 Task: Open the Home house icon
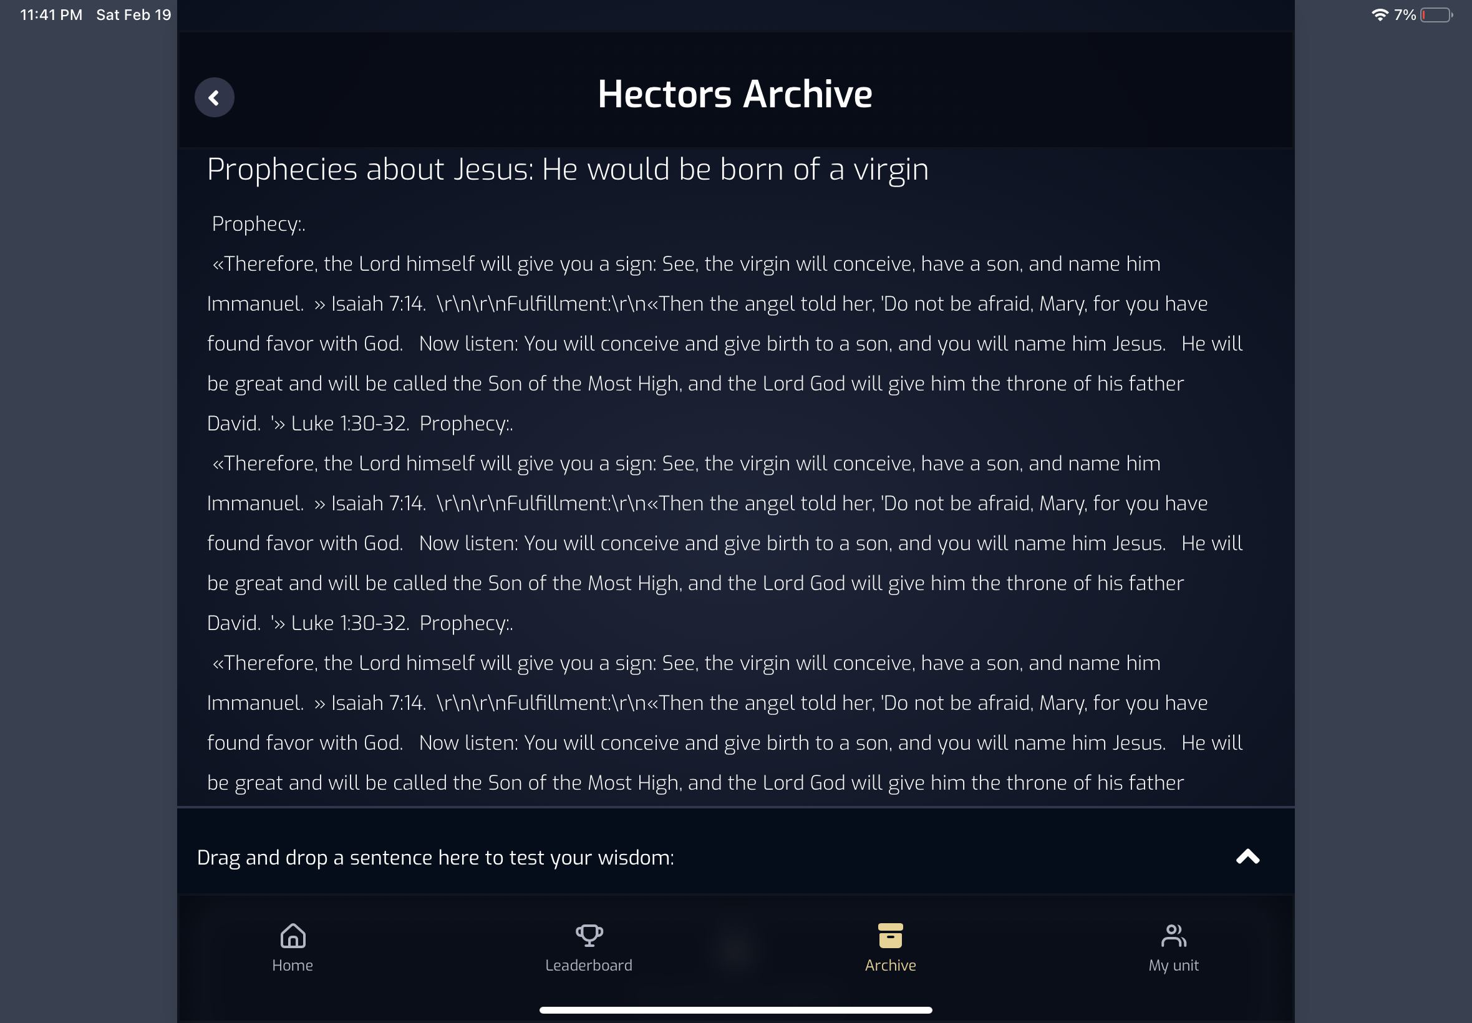[293, 935]
